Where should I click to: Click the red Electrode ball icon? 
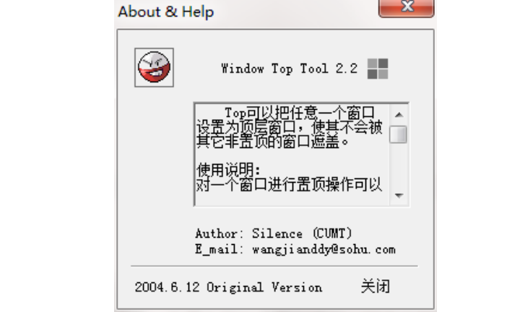click(x=154, y=67)
